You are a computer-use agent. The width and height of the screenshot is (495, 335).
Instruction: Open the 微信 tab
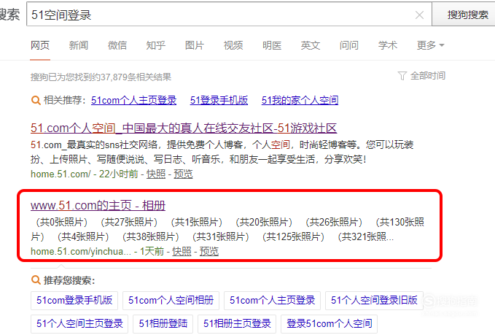pyautogui.click(x=117, y=45)
